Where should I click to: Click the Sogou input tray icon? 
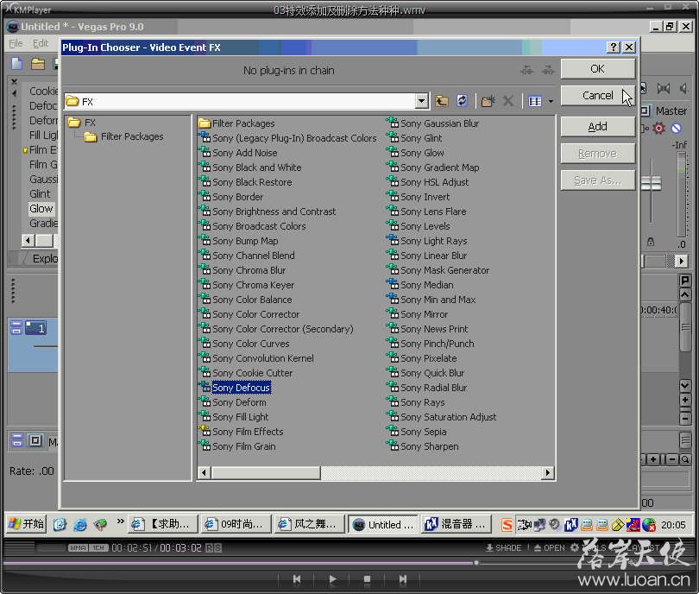coord(507,525)
